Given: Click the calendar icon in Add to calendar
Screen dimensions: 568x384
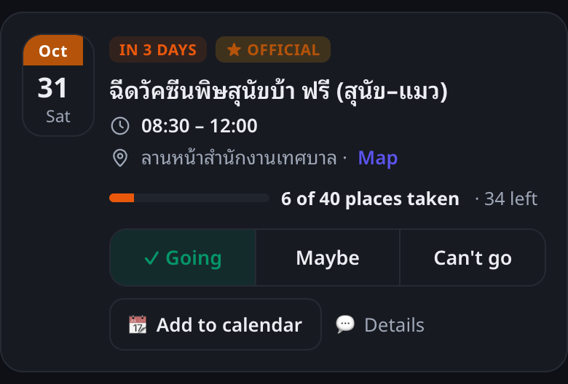Looking at the screenshot, I should [138, 324].
